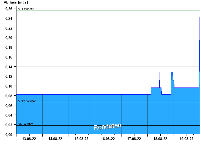Select the 13.08.22 date label
The width and height of the screenshot is (216, 149).
coord(29,139)
